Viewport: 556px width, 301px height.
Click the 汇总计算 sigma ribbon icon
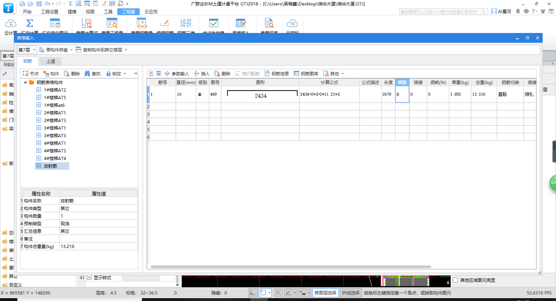[x=30, y=23]
